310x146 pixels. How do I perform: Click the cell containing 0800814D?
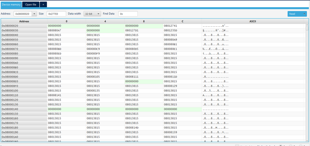click(144, 128)
